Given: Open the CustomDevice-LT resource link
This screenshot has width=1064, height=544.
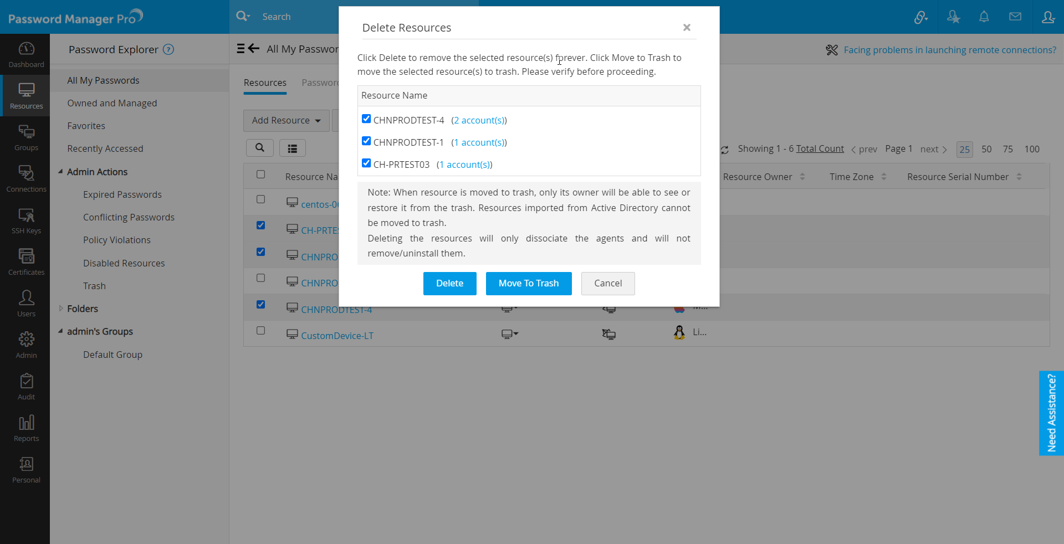Looking at the screenshot, I should tap(337, 336).
